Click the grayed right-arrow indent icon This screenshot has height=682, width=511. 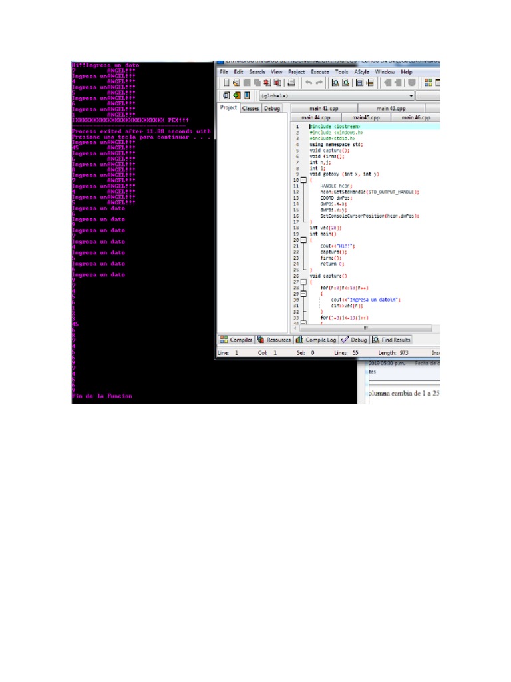pos(399,82)
